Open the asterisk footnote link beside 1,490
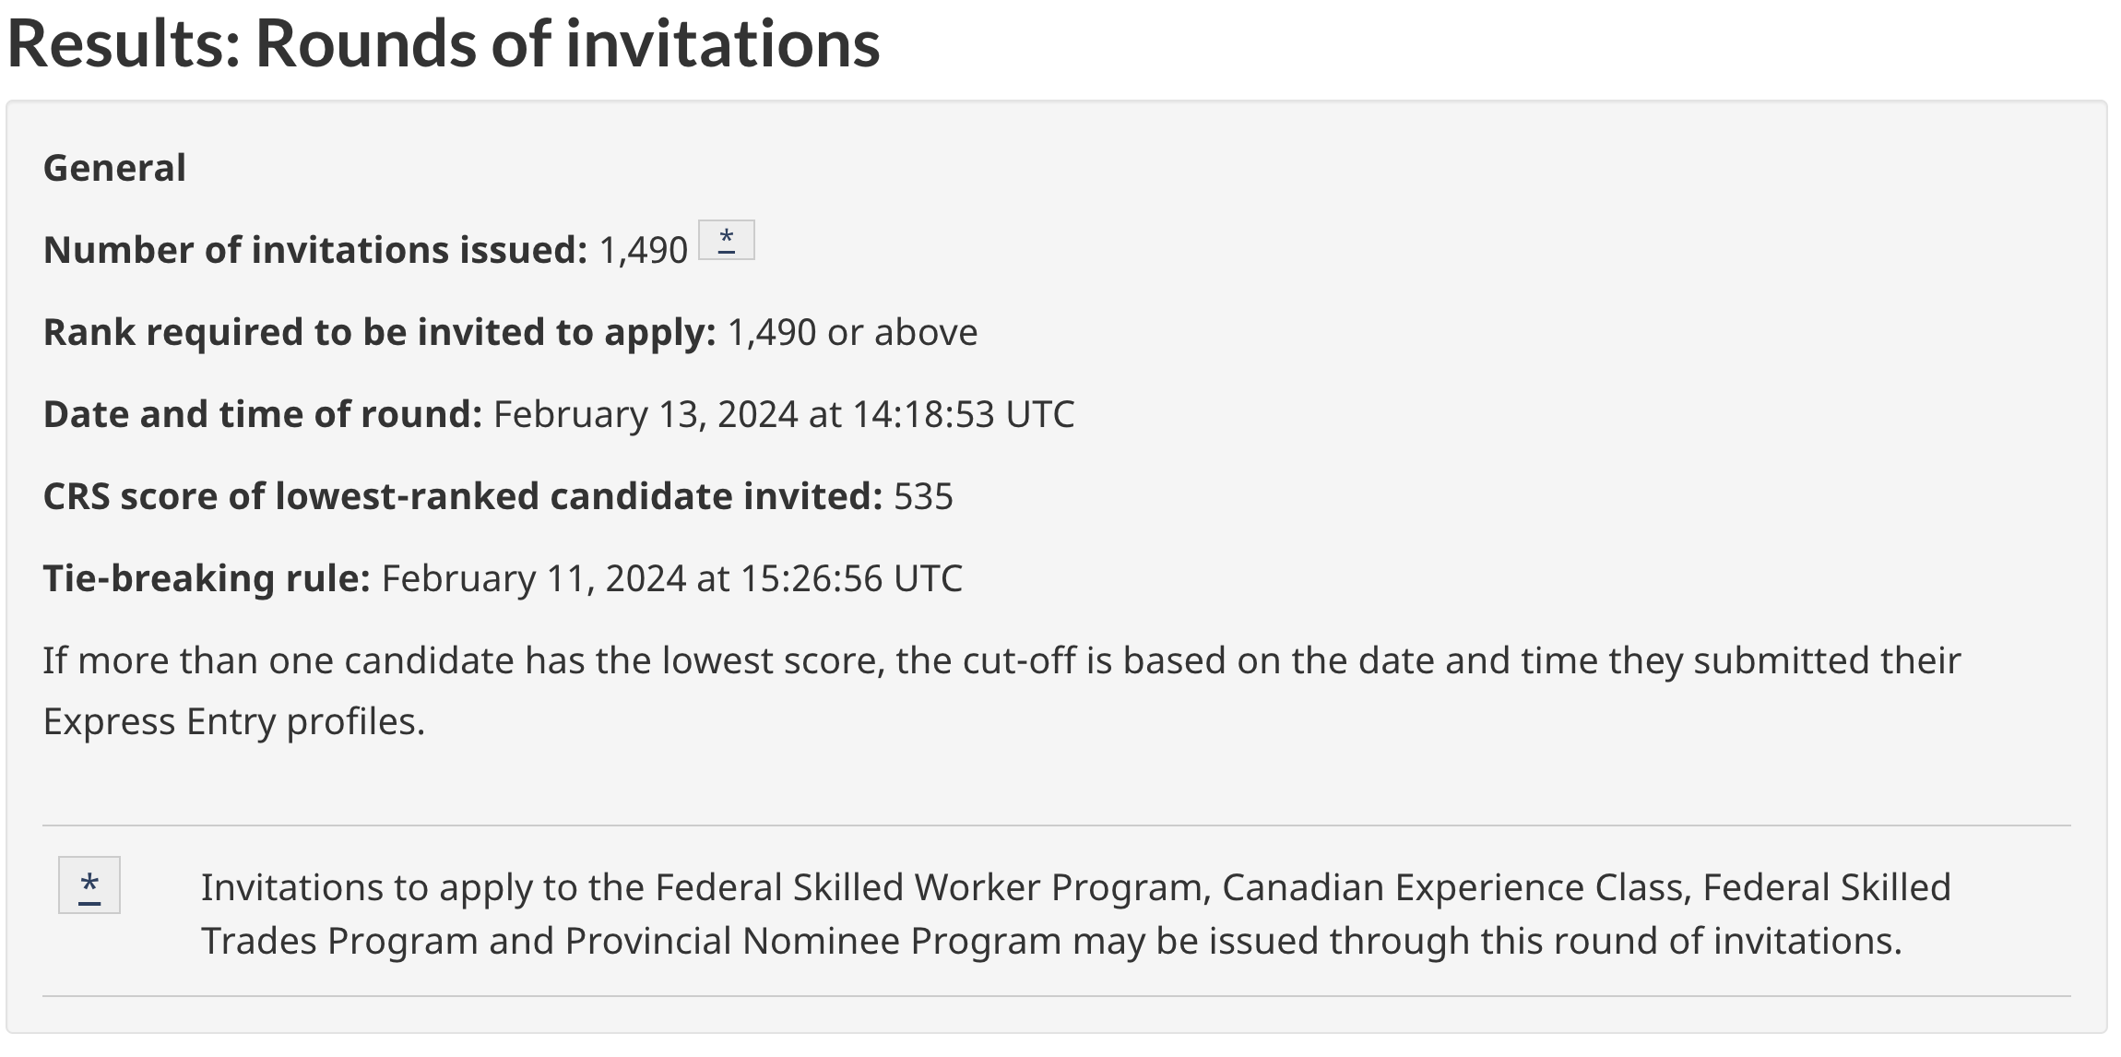Viewport: 2121px width, 1057px height. (727, 240)
